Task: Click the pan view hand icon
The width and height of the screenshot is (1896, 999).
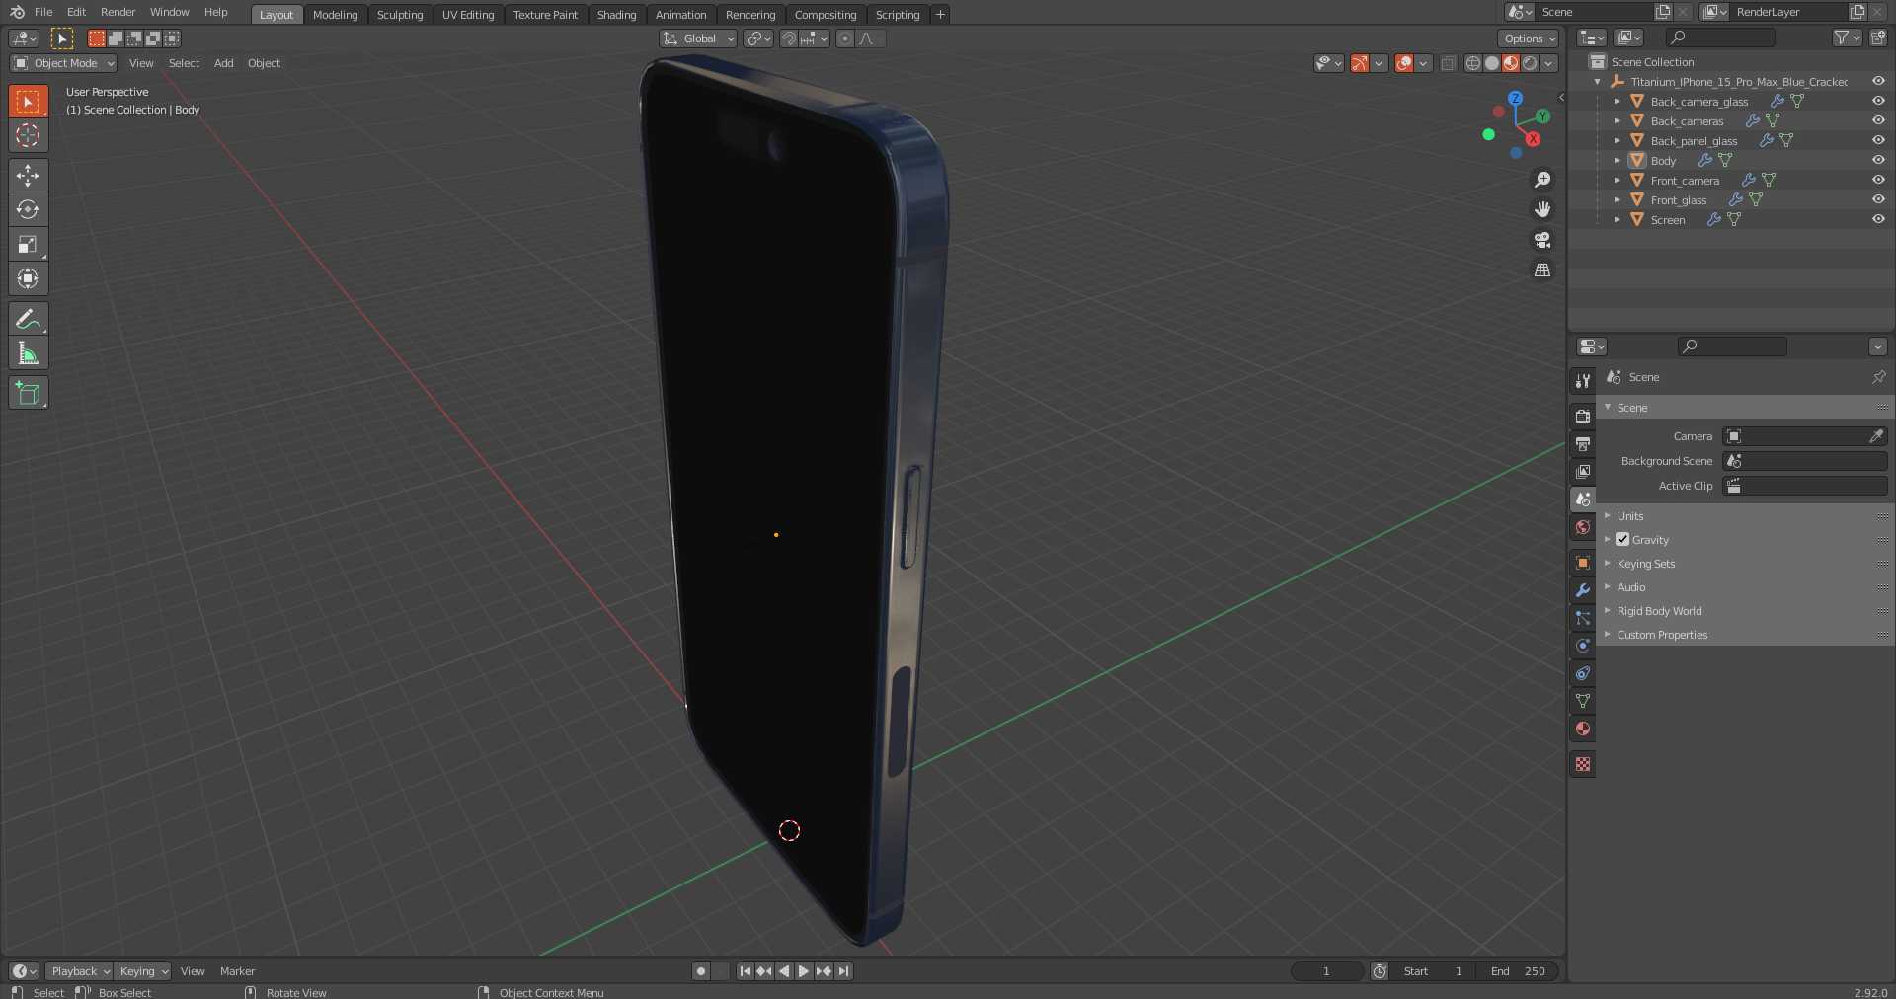Action: (x=1541, y=209)
